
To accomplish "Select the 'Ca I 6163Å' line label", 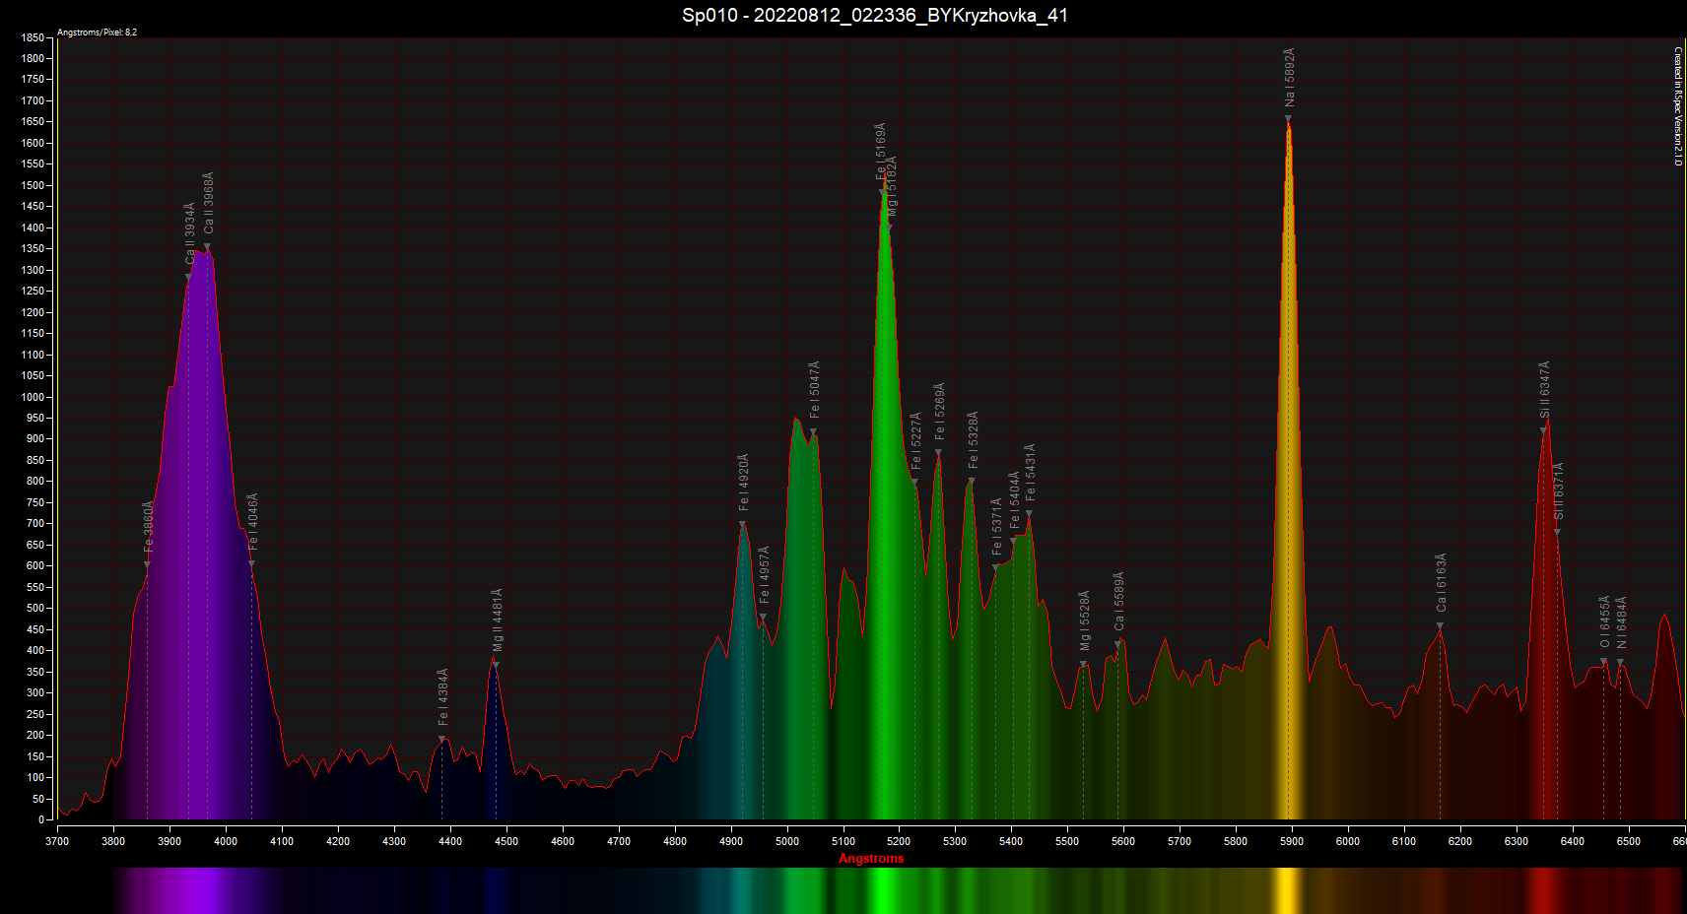I will [1442, 583].
